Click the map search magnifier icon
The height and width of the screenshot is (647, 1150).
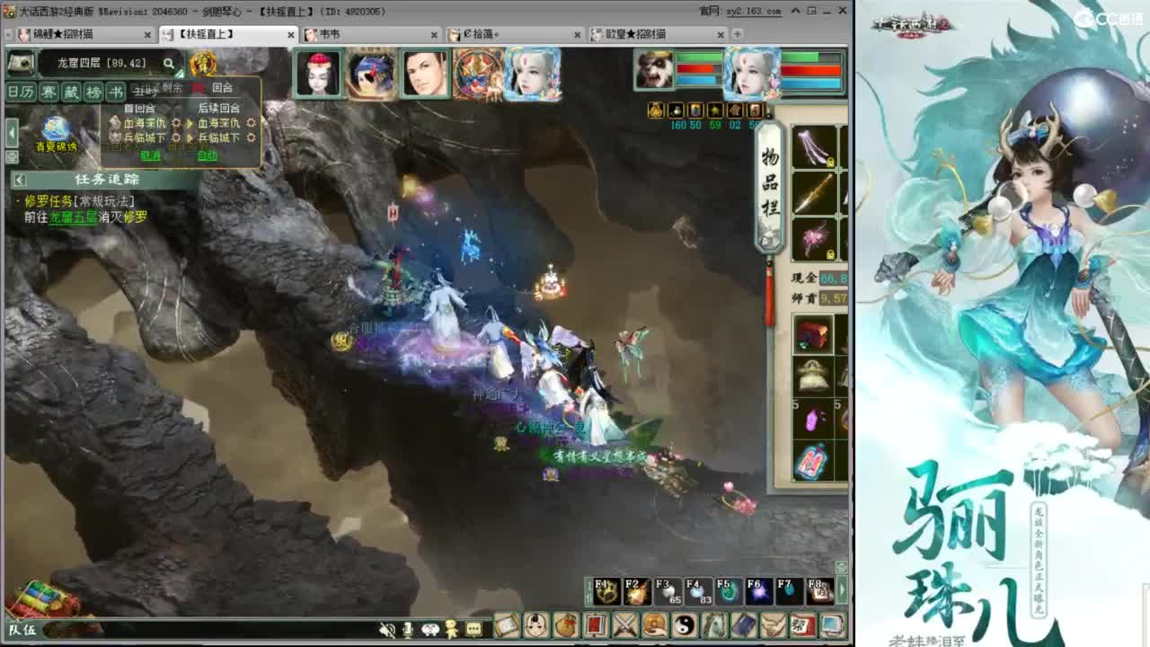click(x=168, y=63)
